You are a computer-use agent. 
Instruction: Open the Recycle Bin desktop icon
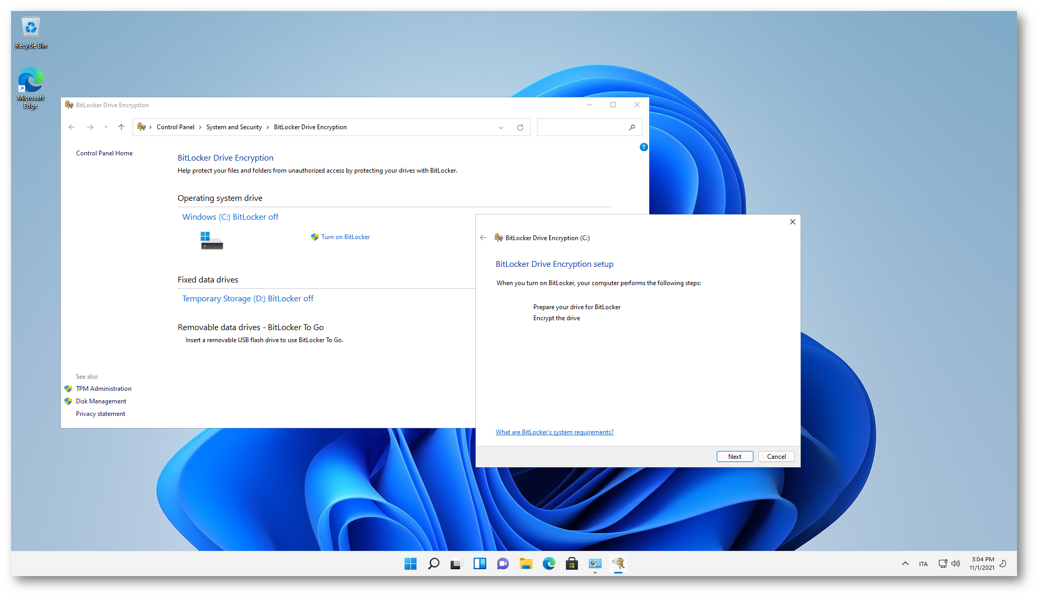click(x=31, y=33)
